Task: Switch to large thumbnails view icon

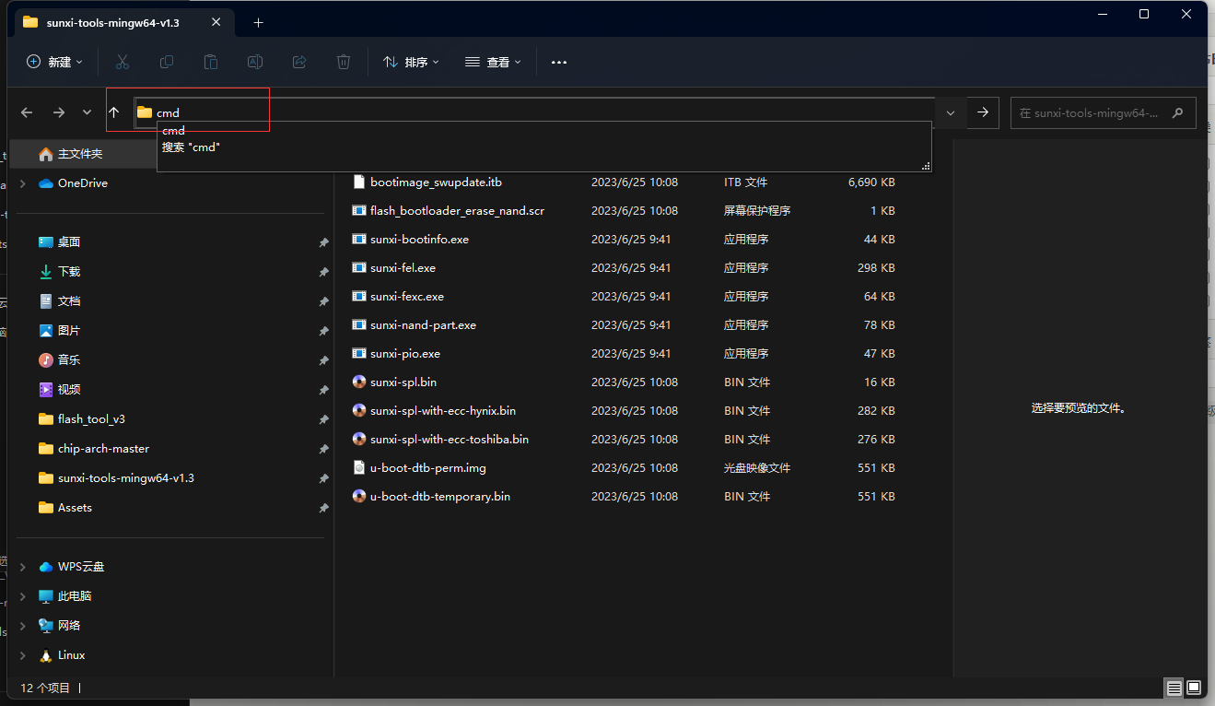Action: point(1194,688)
